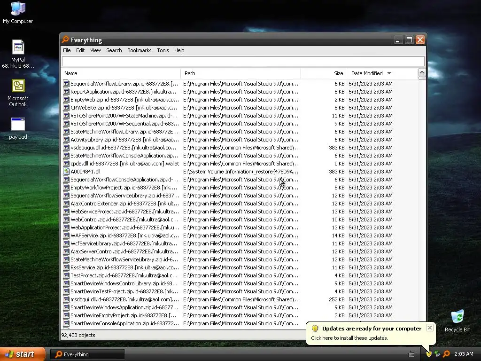Toggle the Date Modified sort direction arrow

click(x=389, y=73)
